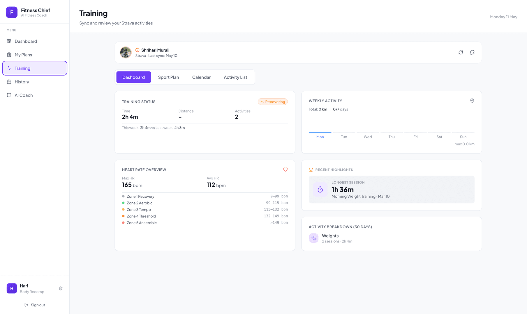
Task: Click Zone 2 Aerobic green dot
Action: coord(123,203)
